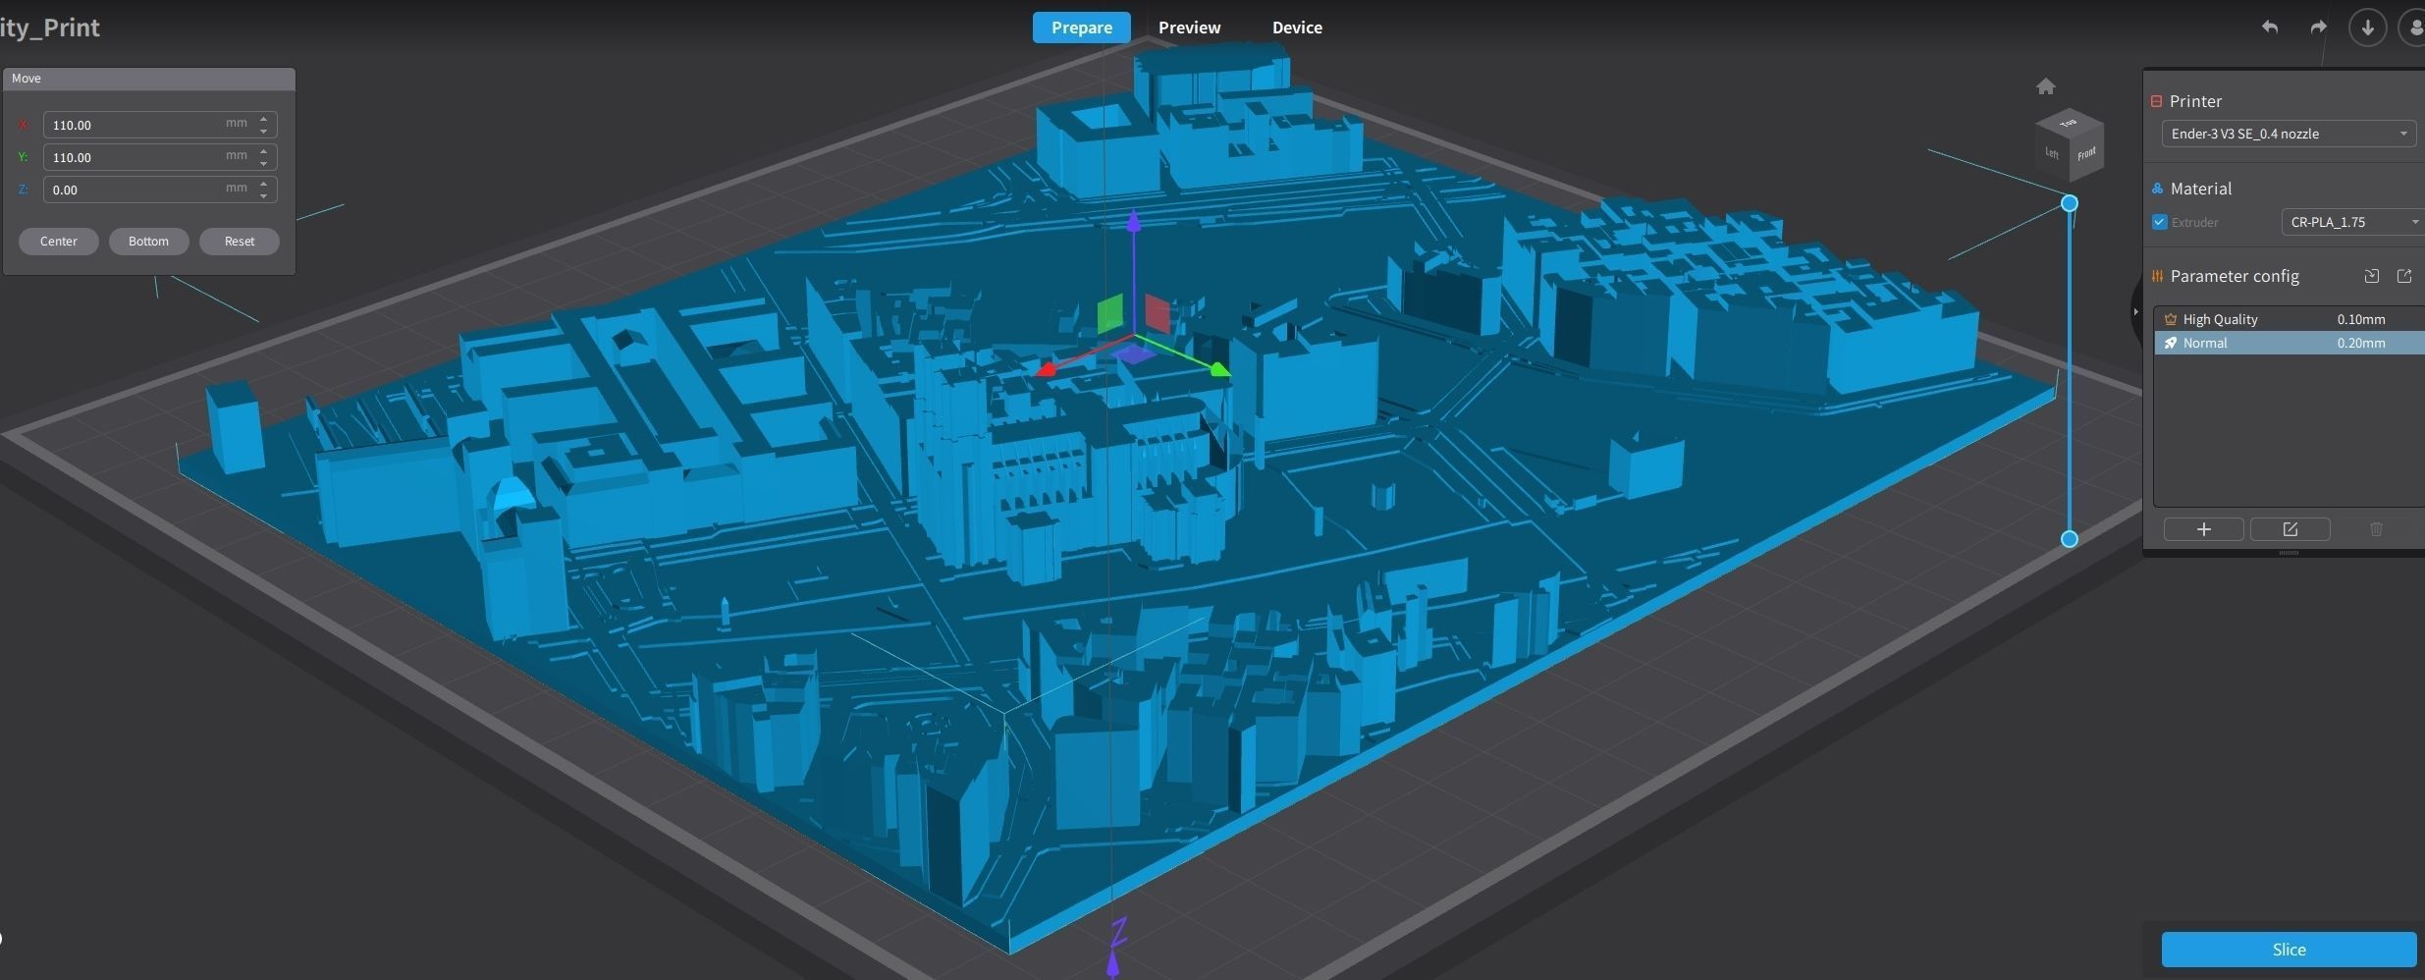This screenshot has width=2425, height=980.
Task: Click the redo arrow icon
Action: [x=2318, y=27]
